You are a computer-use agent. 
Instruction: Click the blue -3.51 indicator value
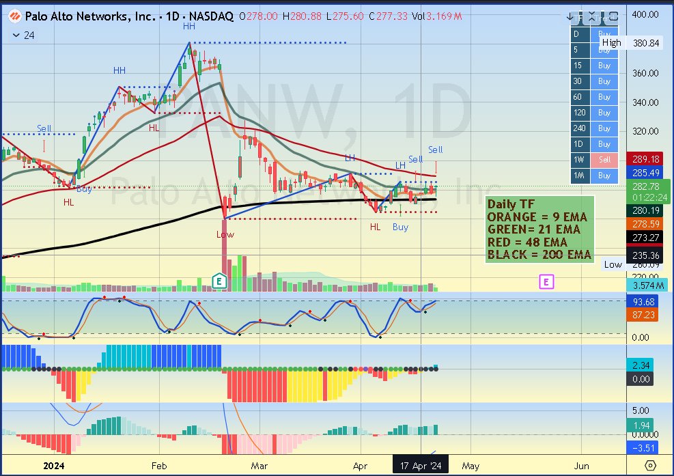pyautogui.click(x=643, y=448)
